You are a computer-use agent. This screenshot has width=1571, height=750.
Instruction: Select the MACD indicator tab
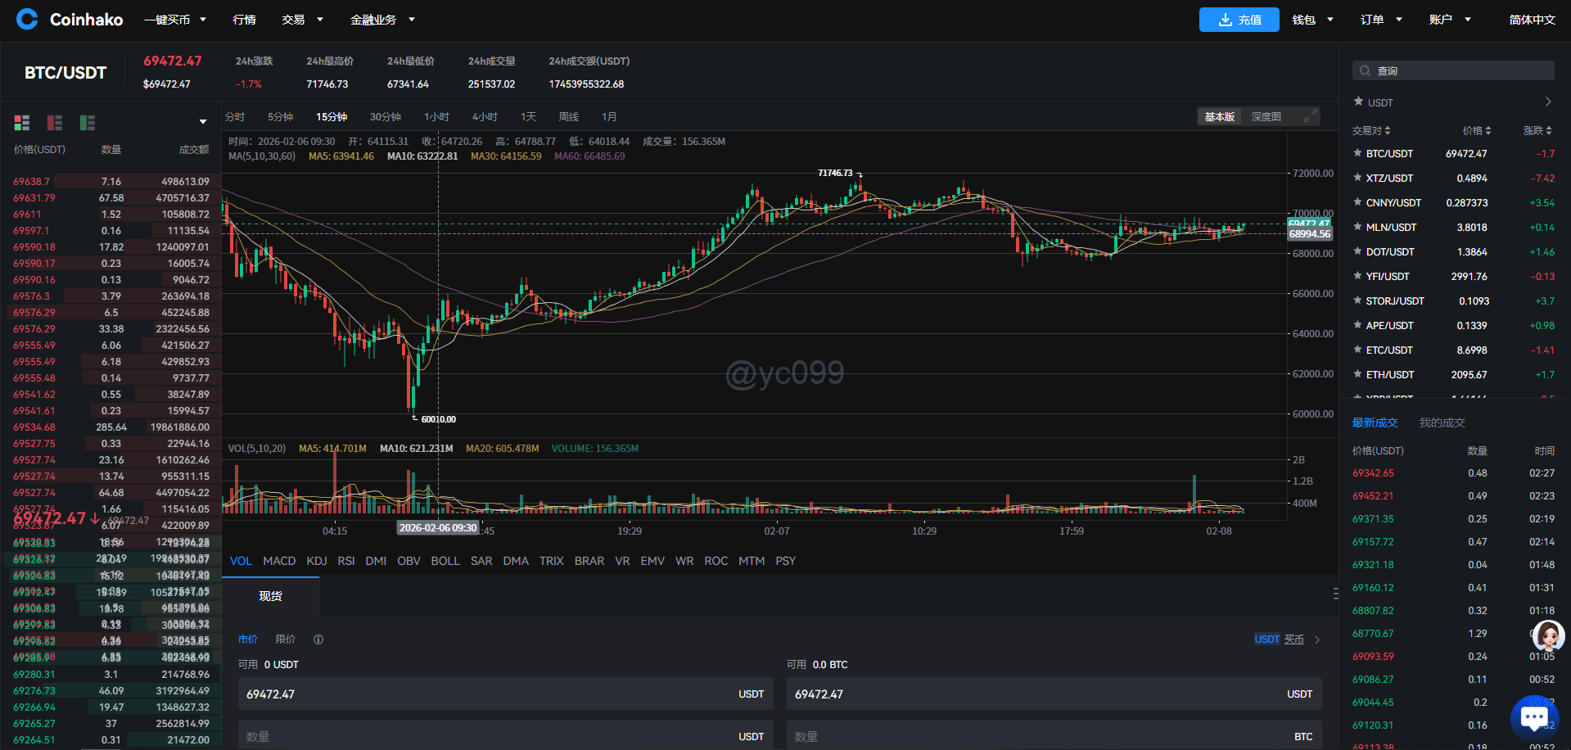tap(279, 561)
